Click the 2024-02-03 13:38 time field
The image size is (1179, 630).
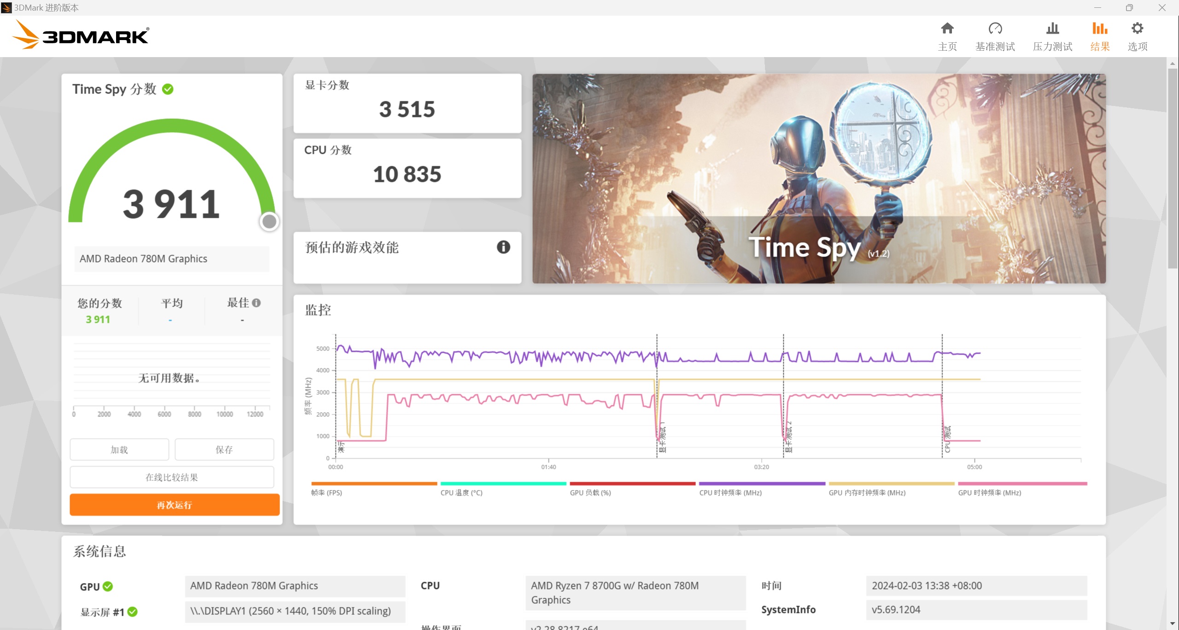(x=976, y=586)
